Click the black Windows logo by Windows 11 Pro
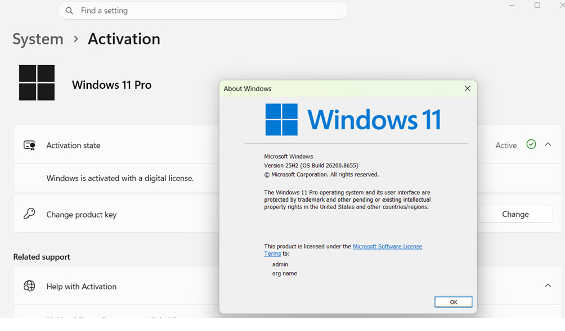The height and width of the screenshot is (331, 565). pos(37,83)
